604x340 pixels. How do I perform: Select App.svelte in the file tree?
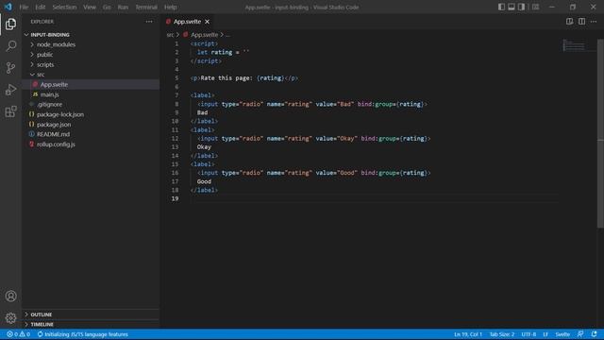point(91,84)
